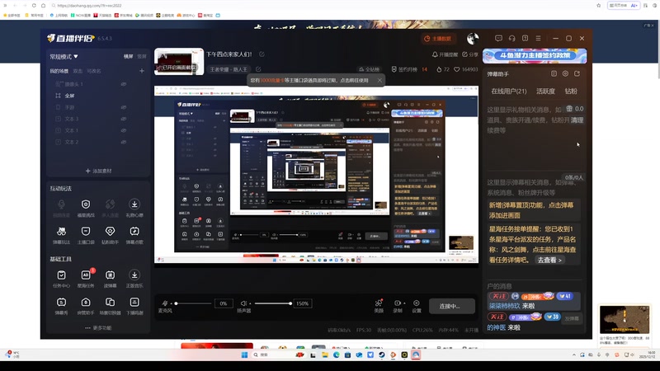Toggle visibility of 文本 2 source
660x371 pixels.
pos(124,142)
